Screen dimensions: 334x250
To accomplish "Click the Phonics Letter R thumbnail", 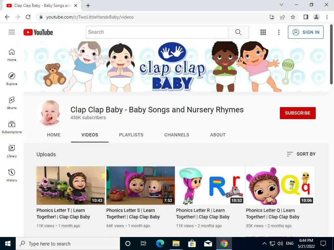I will click(x=210, y=186).
